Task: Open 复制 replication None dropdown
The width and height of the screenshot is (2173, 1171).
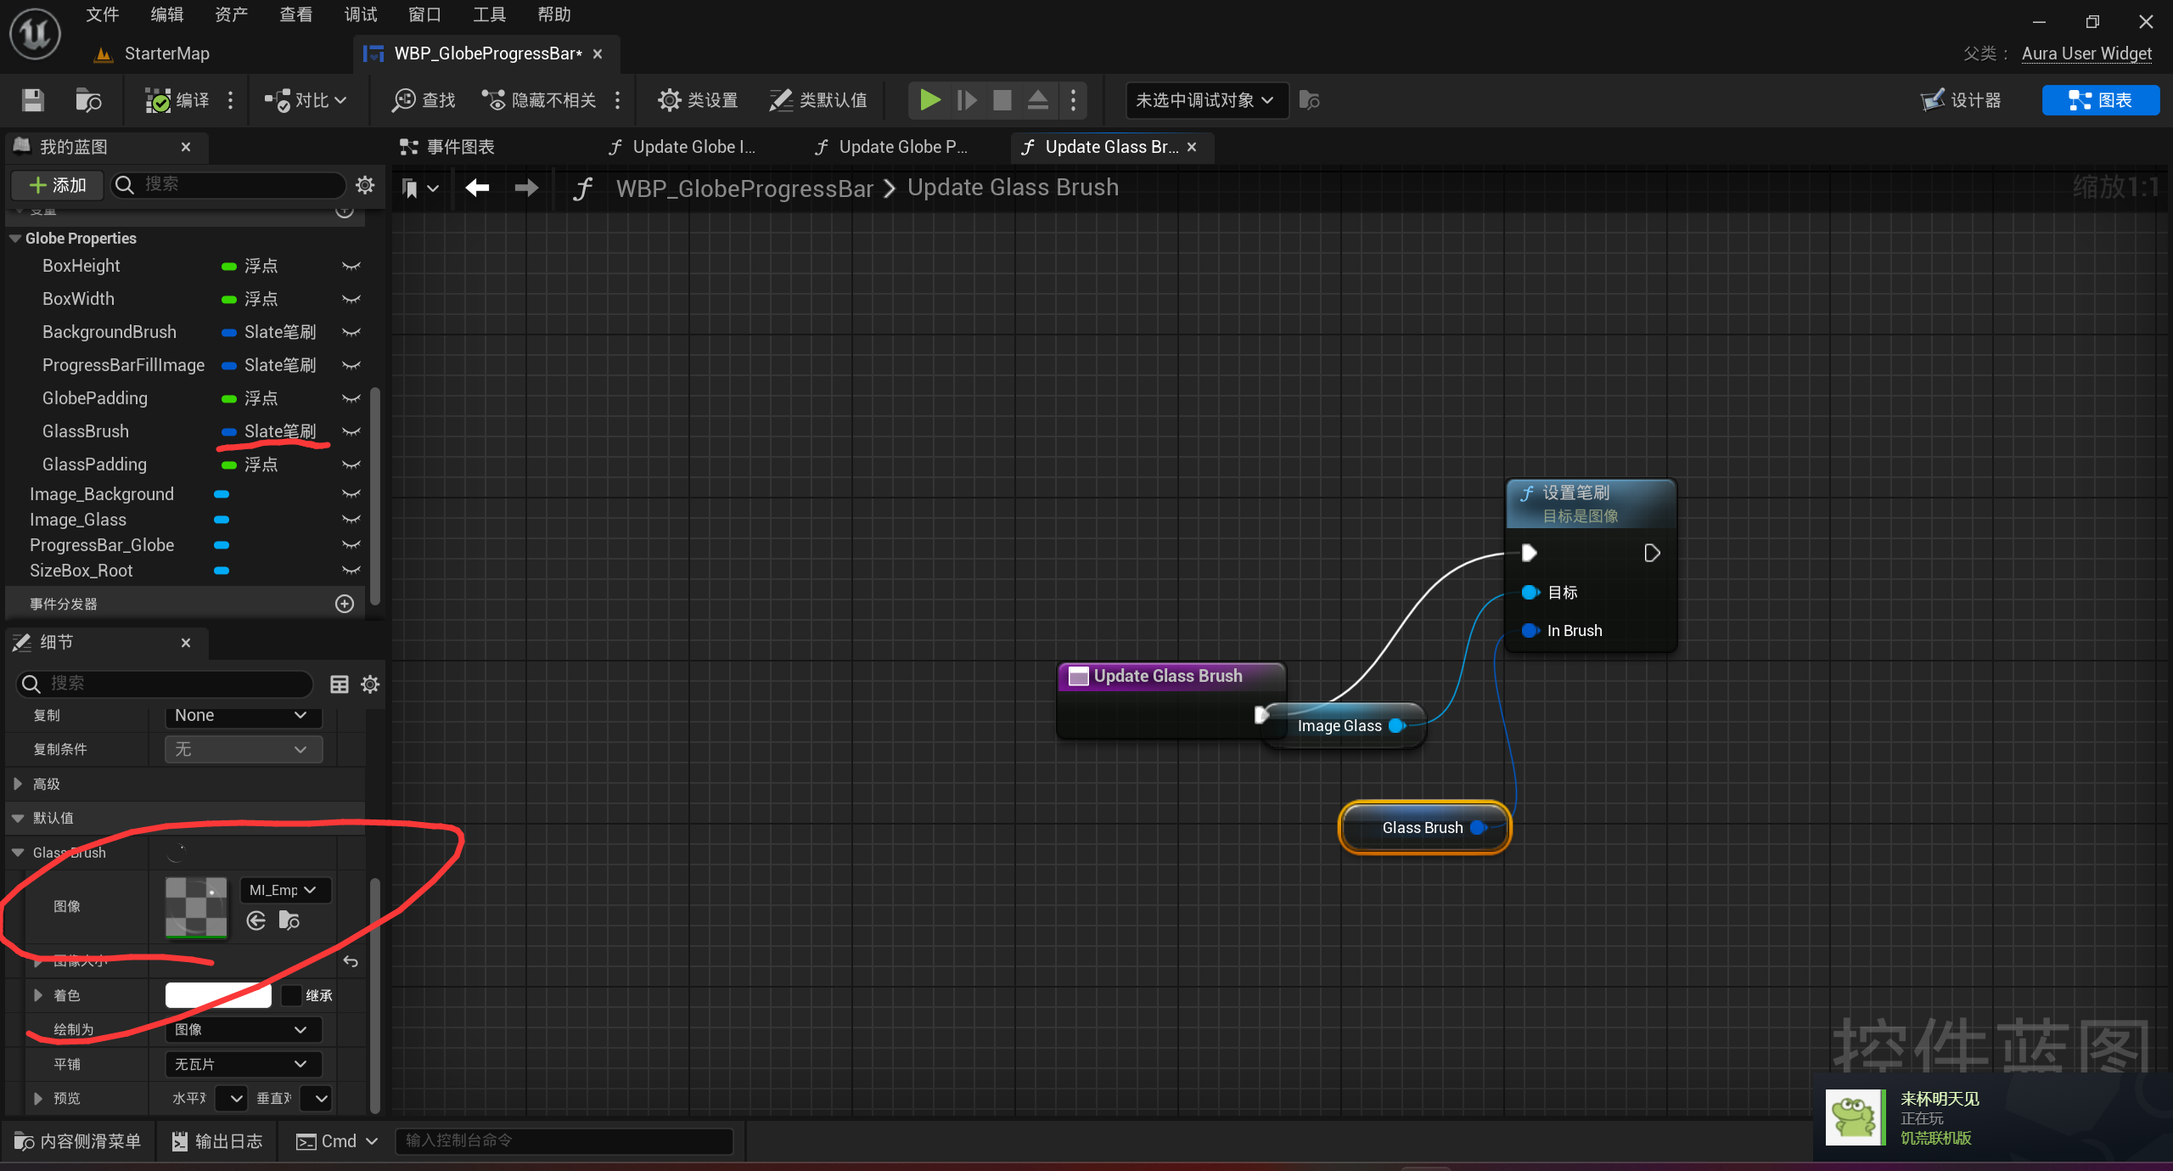Action: pyautogui.click(x=242, y=715)
